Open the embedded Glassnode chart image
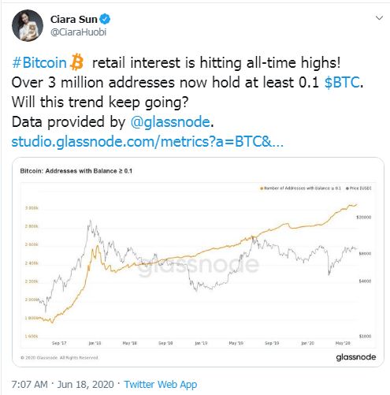 coord(198,262)
